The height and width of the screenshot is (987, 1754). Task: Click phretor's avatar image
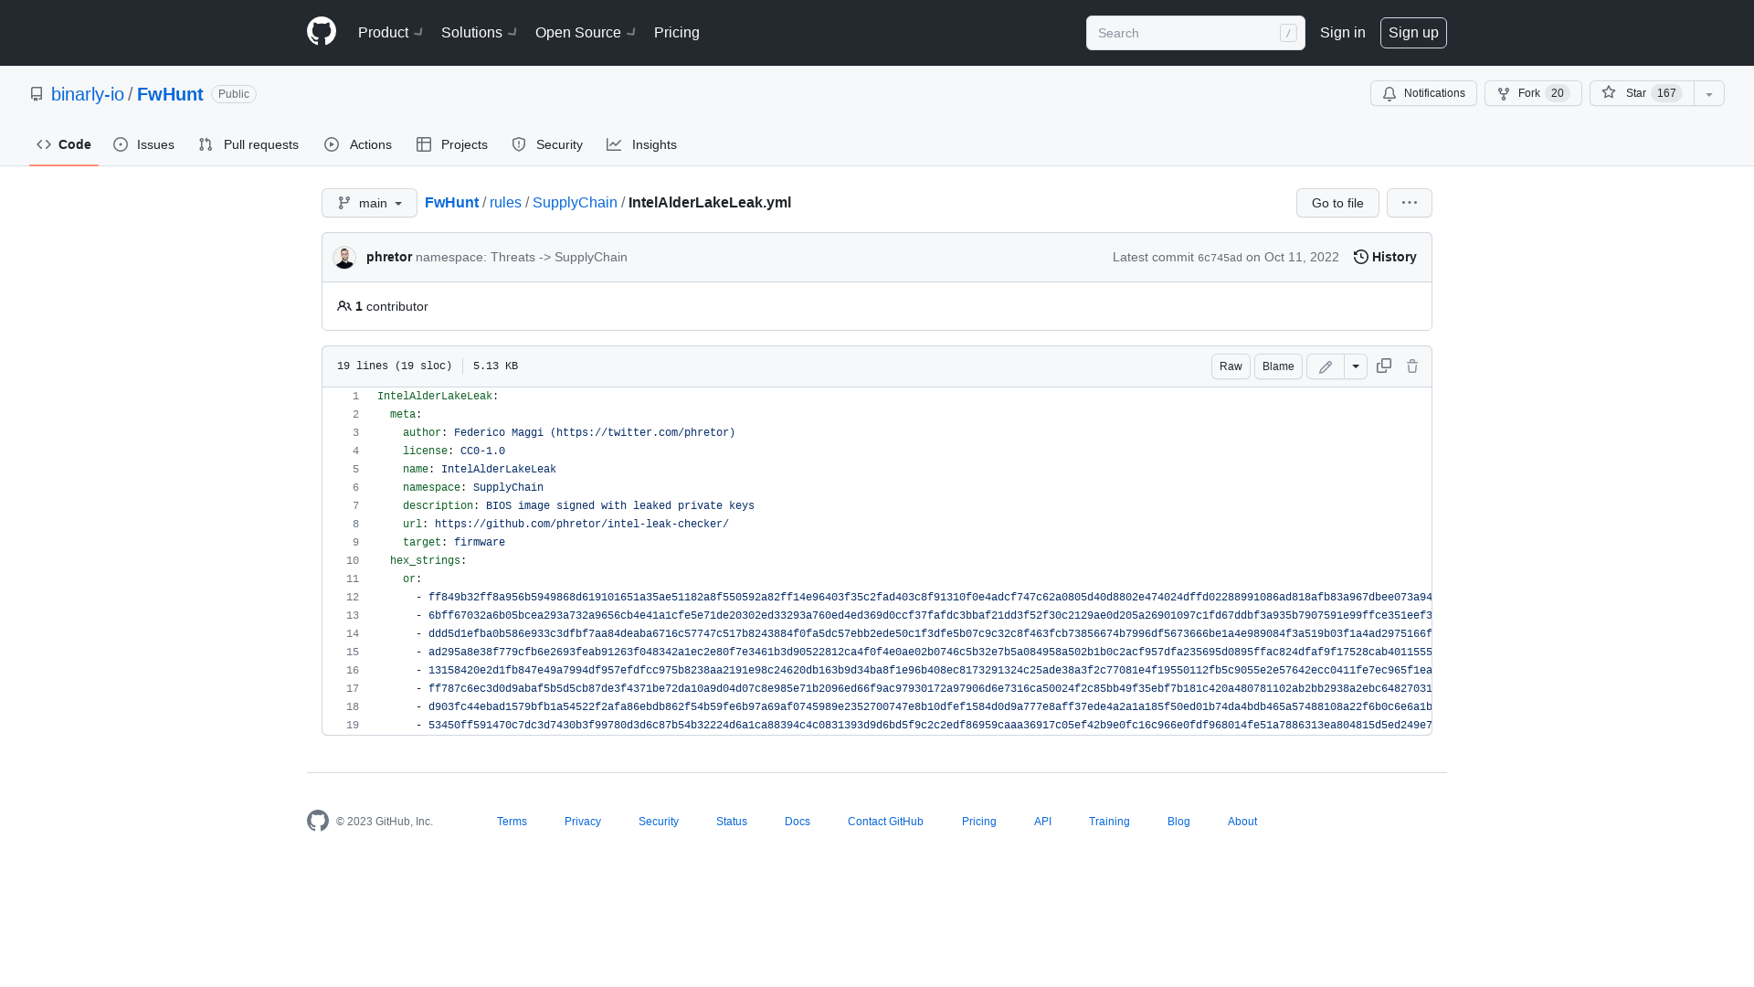tap(344, 258)
